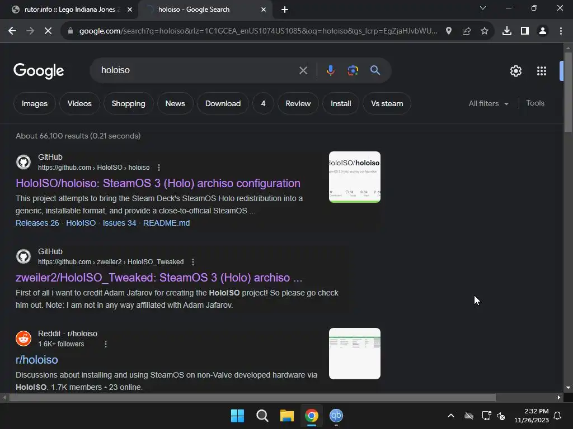Filter results by Videos
573x429 pixels.
pyautogui.click(x=79, y=103)
